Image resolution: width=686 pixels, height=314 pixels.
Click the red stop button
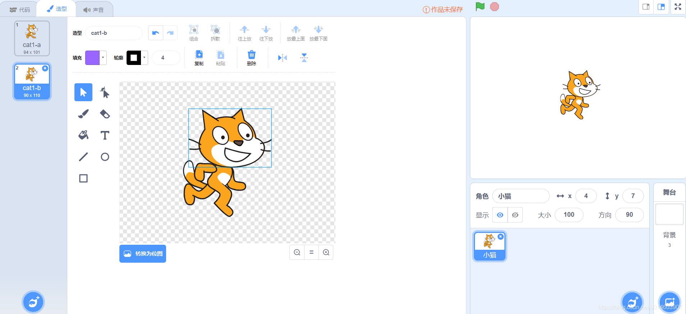pos(495,6)
